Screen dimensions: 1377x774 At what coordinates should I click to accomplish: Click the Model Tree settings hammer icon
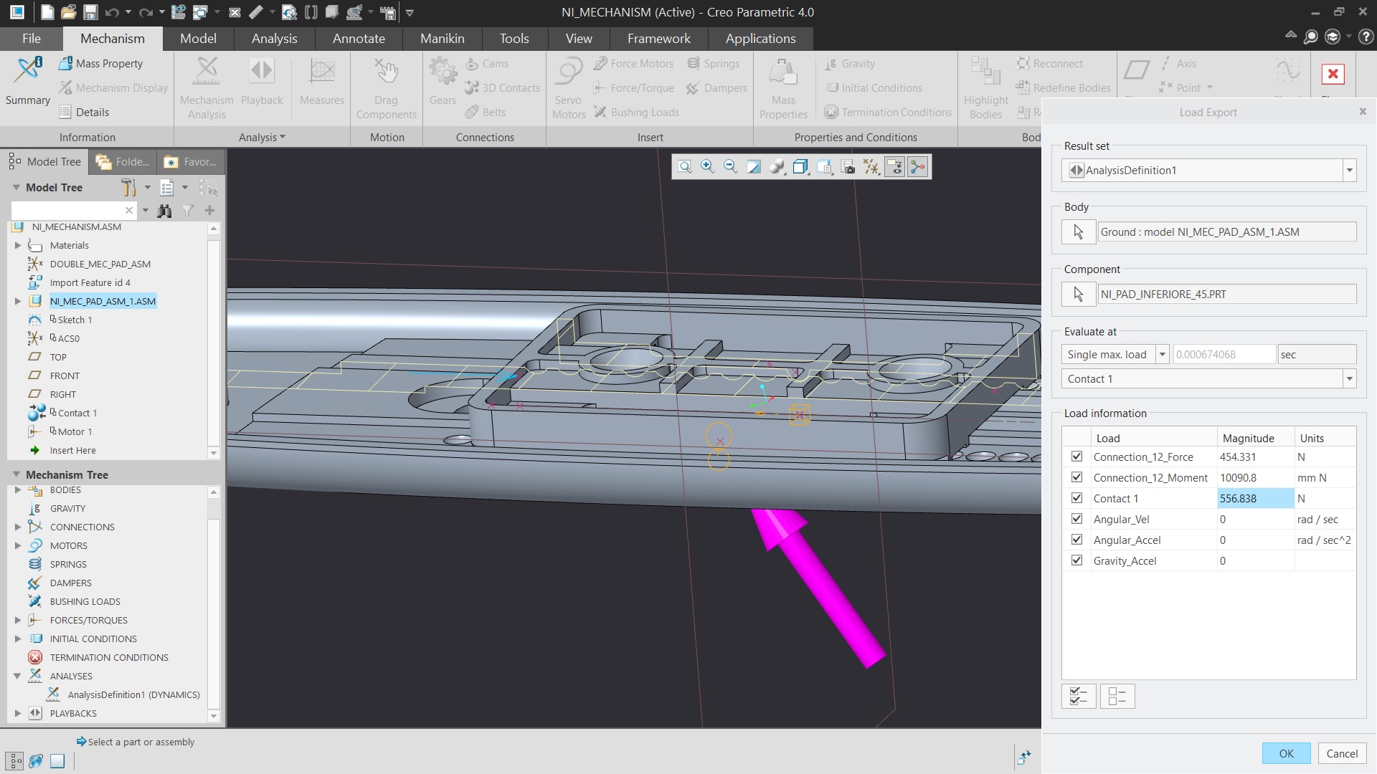(x=129, y=188)
